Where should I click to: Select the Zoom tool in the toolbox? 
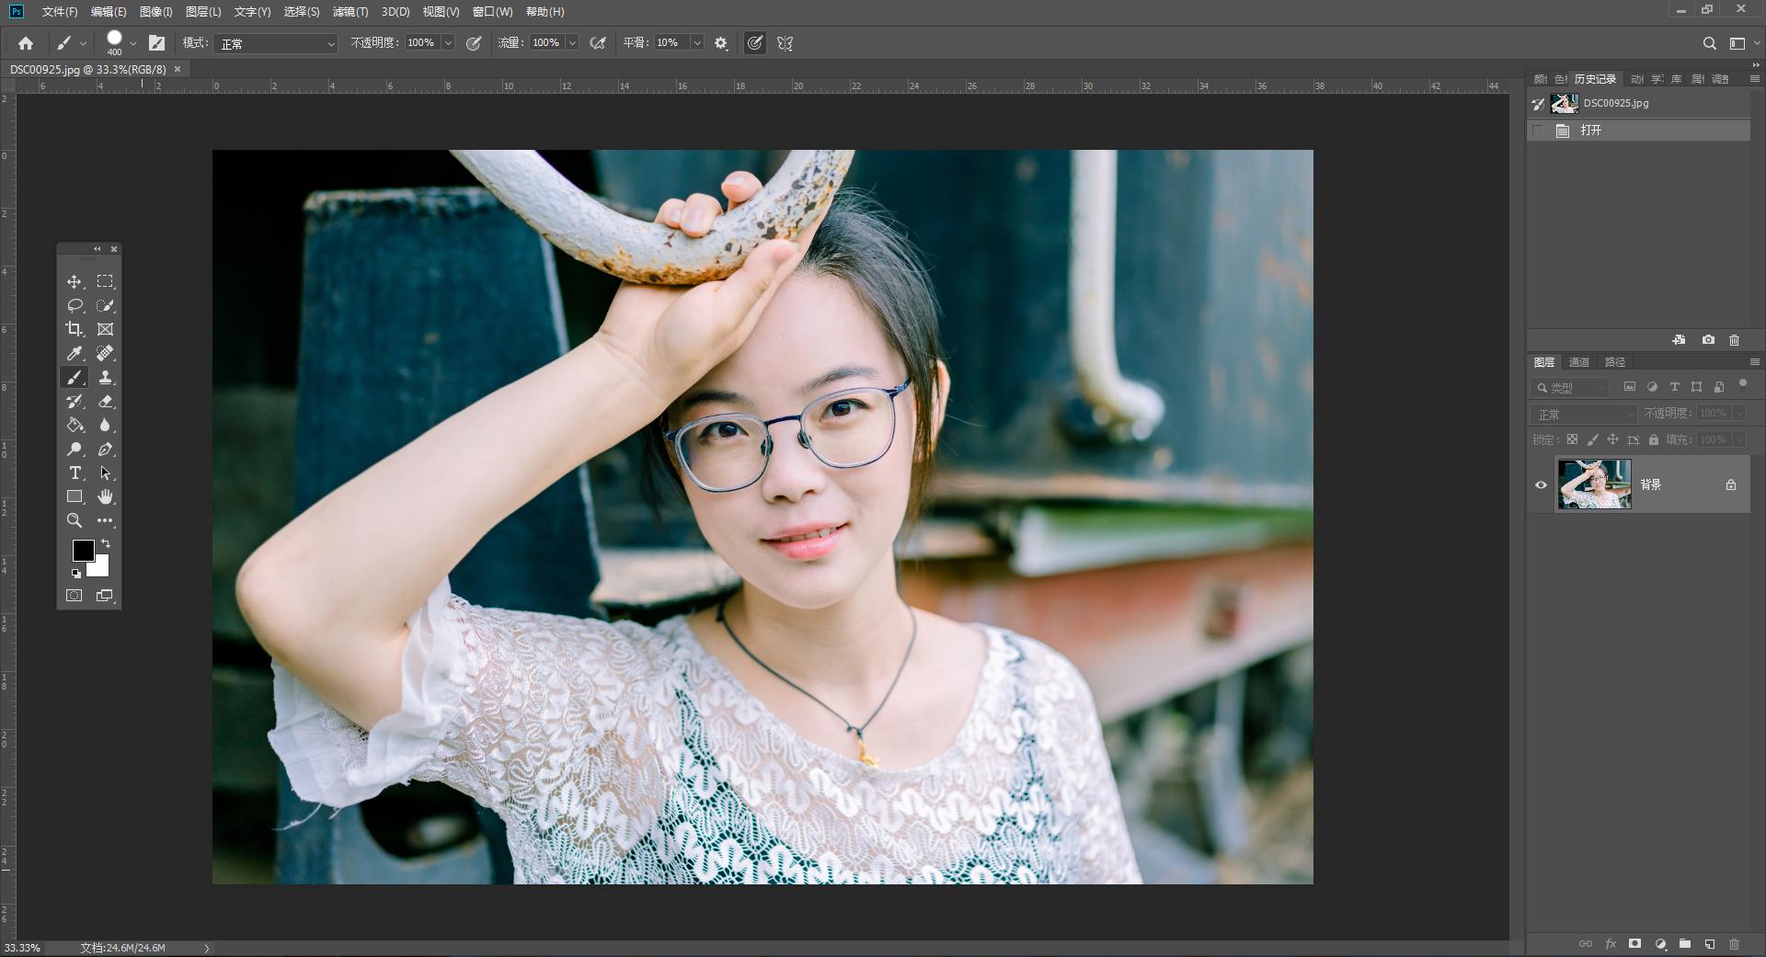[x=75, y=520]
